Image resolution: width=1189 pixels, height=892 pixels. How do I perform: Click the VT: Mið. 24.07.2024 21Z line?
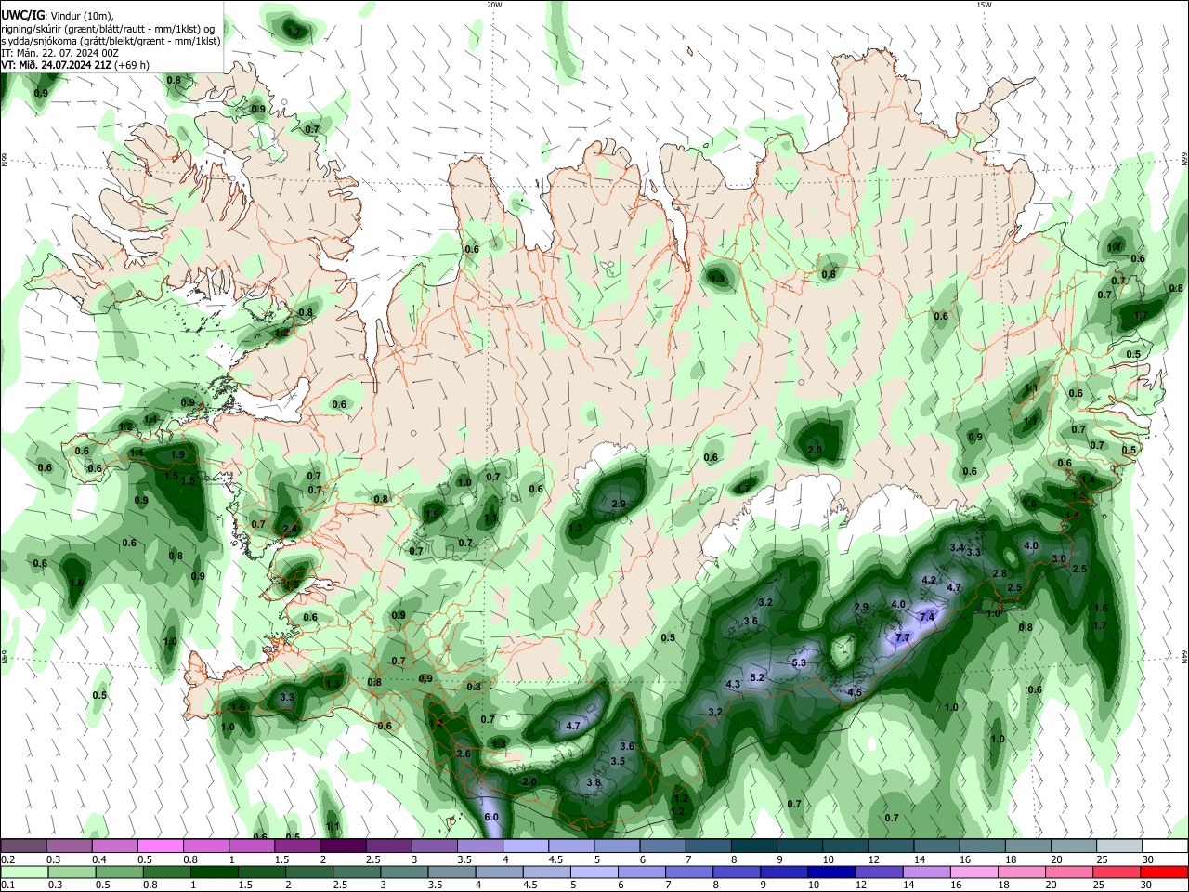coord(75,65)
